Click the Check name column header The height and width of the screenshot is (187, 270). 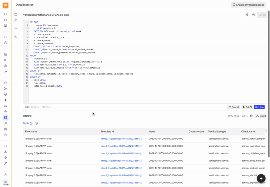248,131
